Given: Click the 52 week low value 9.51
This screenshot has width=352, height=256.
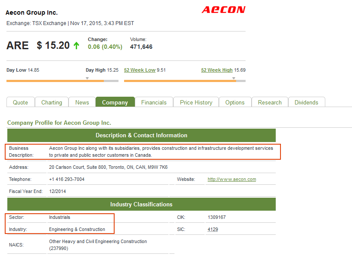Looking at the screenshot, I should (x=161, y=70).
